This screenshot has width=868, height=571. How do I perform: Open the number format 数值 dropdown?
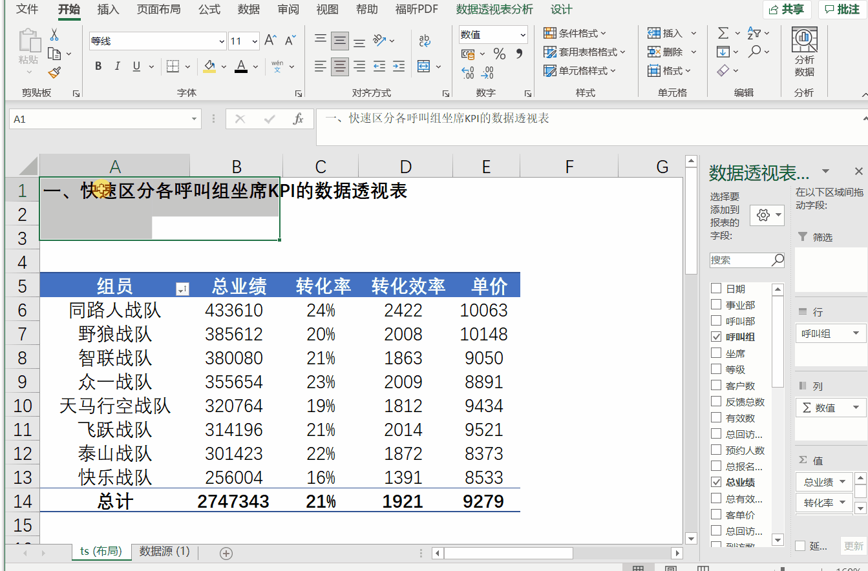coord(522,35)
